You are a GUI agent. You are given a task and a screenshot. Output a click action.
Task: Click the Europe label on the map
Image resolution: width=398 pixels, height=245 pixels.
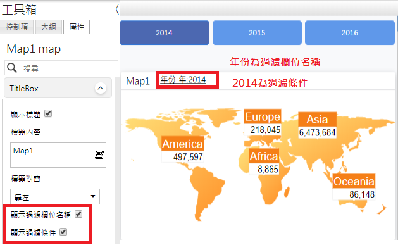[x=263, y=116]
